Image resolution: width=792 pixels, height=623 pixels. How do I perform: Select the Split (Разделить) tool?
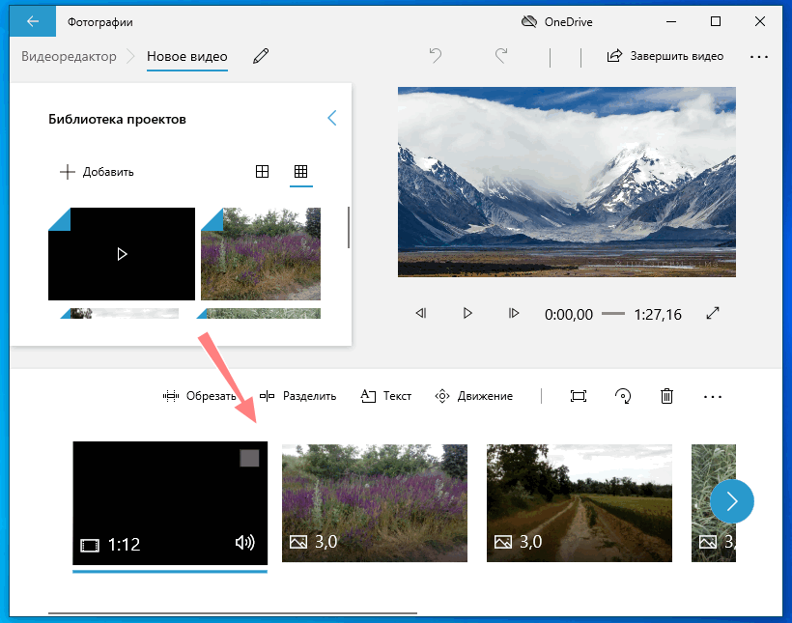tap(297, 396)
